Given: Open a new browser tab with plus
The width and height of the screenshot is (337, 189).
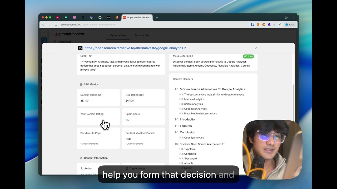Looking at the screenshot, I should (157, 17).
